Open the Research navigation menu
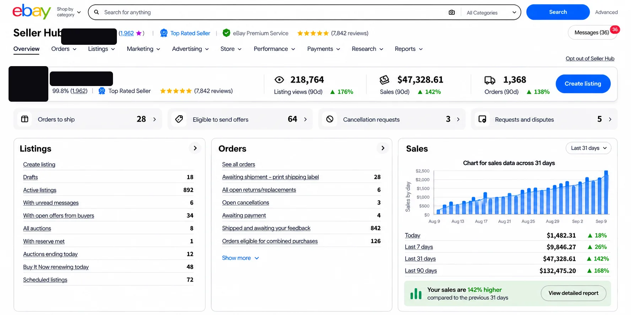631x315 pixels. (367, 49)
